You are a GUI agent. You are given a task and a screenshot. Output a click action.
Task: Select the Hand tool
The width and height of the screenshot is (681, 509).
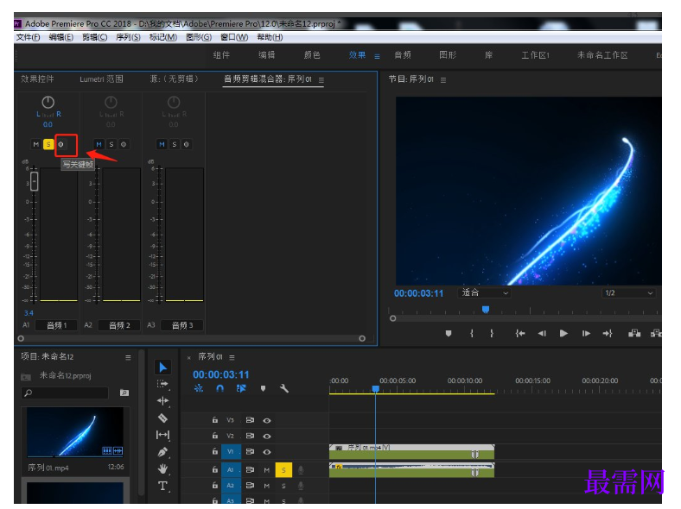click(162, 468)
